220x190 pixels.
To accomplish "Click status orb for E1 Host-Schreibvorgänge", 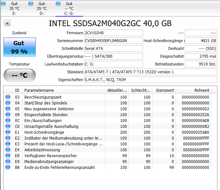I will pos(8,132).
